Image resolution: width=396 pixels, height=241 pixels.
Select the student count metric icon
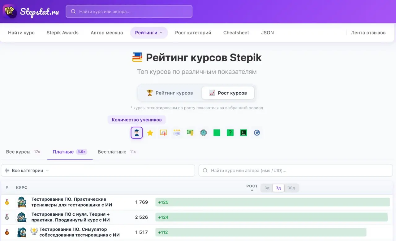click(136, 133)
